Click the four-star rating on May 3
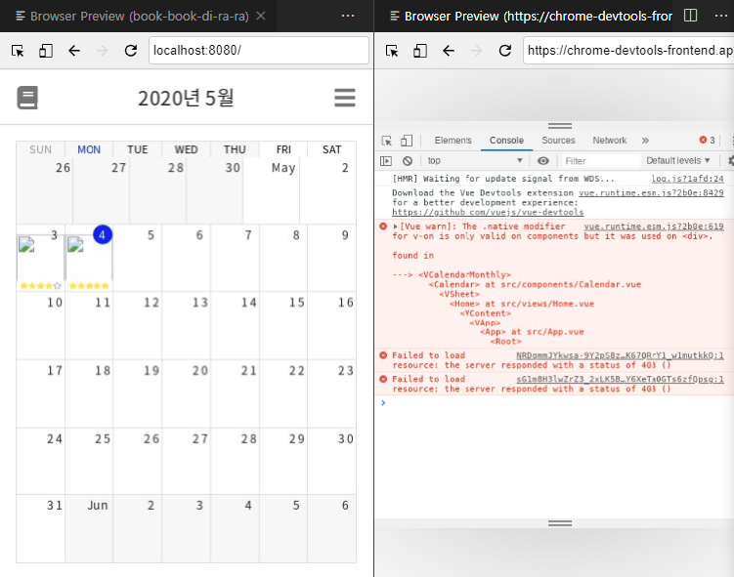 pos(41,286)
